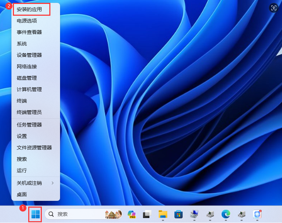Click the taskbar search box
The image size is (282, 223).
tap(84, 214)
